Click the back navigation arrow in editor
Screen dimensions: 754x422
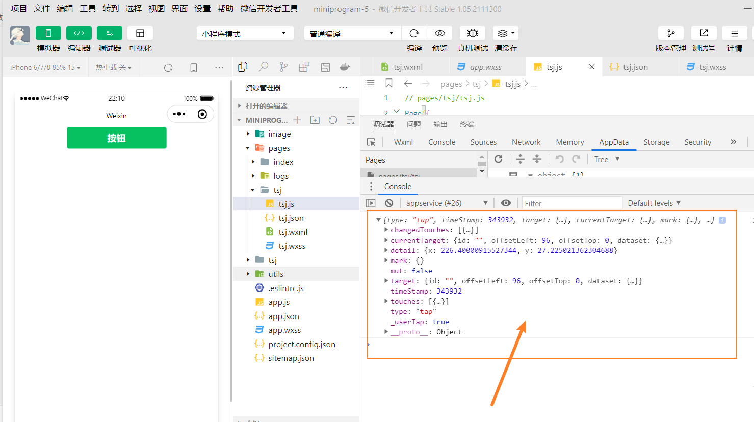coord(408,83)
